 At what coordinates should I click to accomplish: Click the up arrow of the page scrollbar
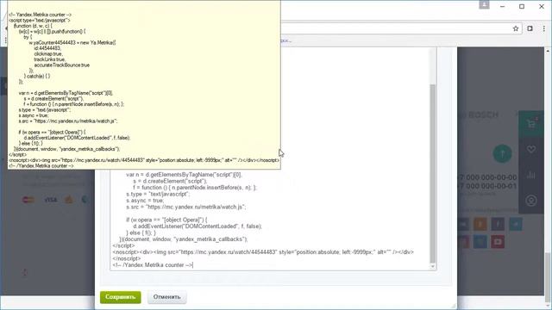click(x=549, y=51)
